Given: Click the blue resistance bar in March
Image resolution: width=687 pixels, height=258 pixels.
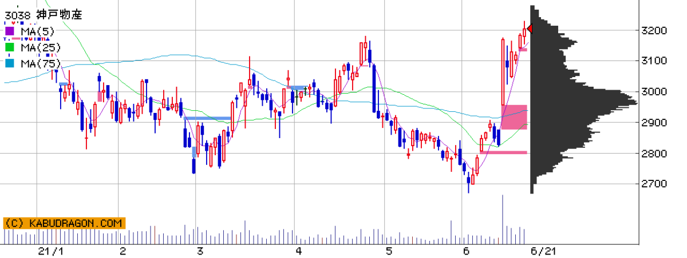Looking at the screenshot, I should tap(207, 118).
